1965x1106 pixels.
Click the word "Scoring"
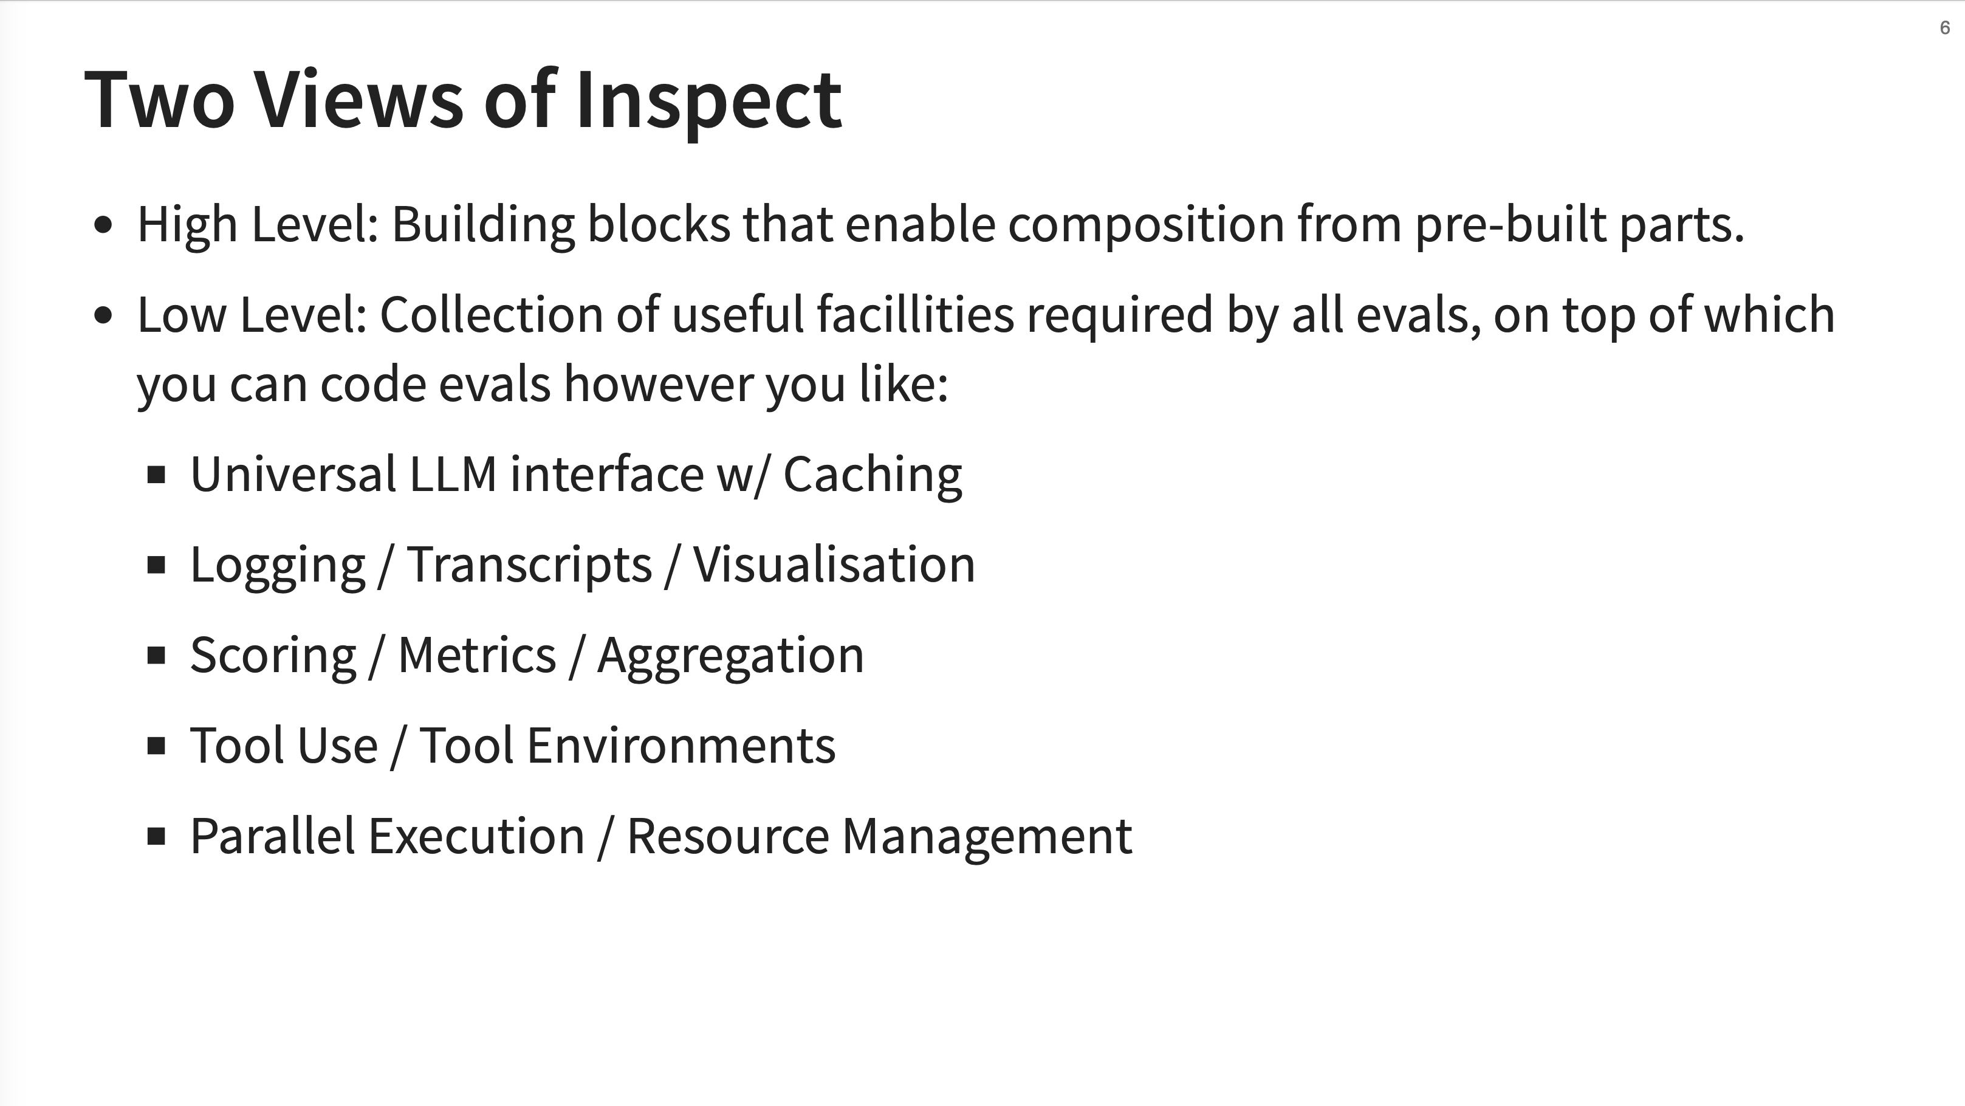pos(273,656)
